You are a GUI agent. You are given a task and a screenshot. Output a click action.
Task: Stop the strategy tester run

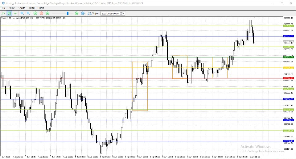click(x=42, y=13)
